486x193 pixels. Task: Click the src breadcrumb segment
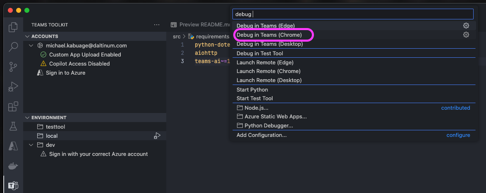pyautogui.click(x=177, y=36)
